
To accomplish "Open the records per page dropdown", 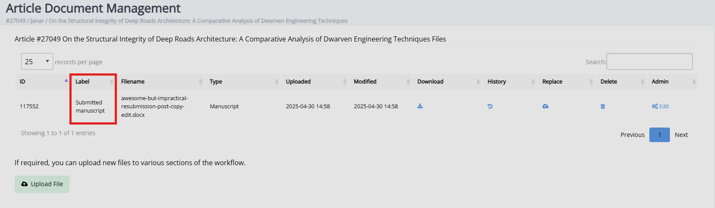I will coord(37,62).
